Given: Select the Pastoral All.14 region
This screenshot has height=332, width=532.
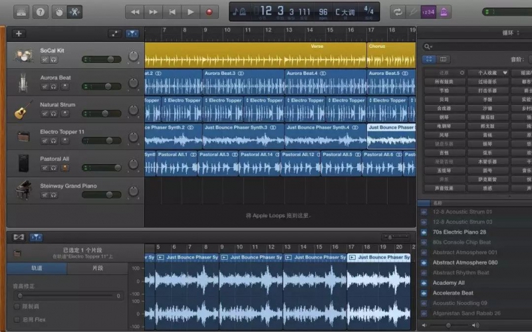Looking at the screenshot, I should [259, 163].
